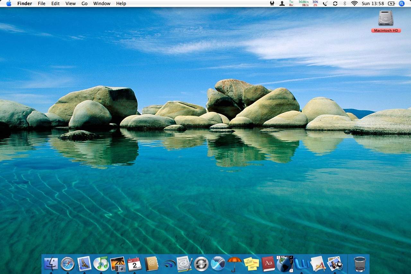Open the battery status menu
The height and width of the screenshot is (274, 411).
pyautogui.click(x=391, y=4)
